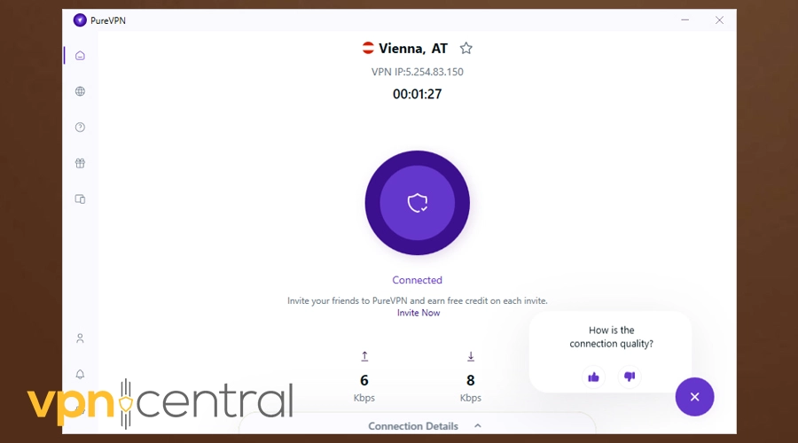798x443 pixels.
Task: Open the gift Refer a Friend icon
Action: coord(80,163)
